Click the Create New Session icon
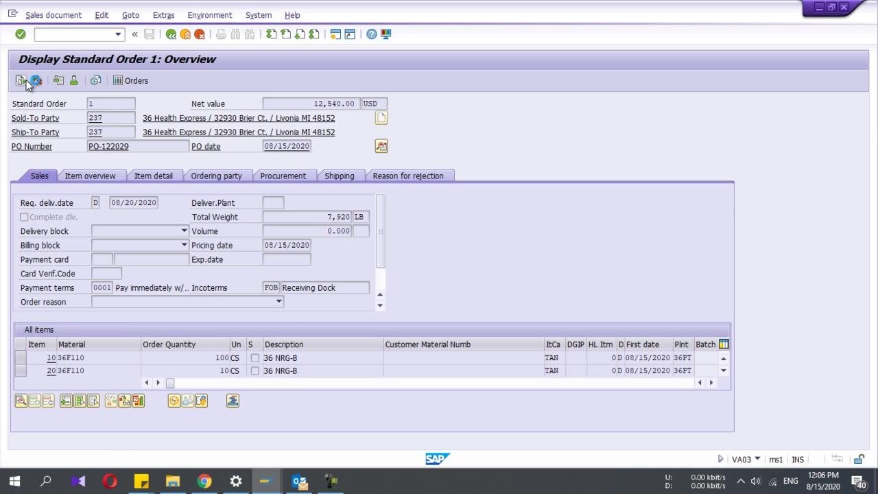878x494 pixels. point(335,34)
